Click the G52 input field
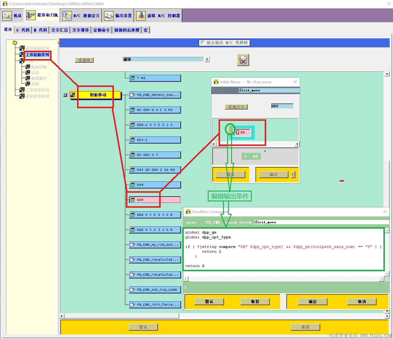This screenshot has width=393, height=339. (x=282, y=106)
